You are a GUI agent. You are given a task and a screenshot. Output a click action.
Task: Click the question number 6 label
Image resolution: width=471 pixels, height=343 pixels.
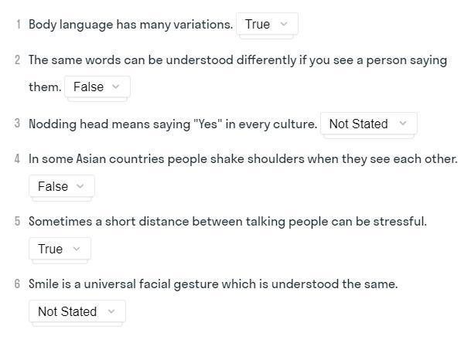coord(18,284)
